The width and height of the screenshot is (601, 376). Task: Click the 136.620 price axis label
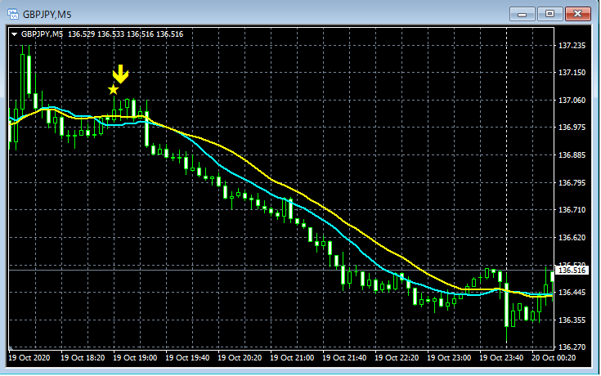tap(572, 237)
